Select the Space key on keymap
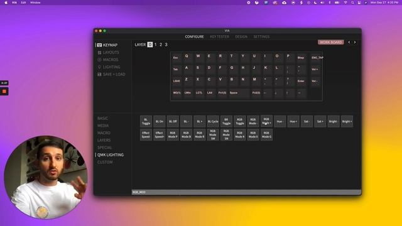The height and width of the screenshot is (226, 402). [x=239, y=93]
